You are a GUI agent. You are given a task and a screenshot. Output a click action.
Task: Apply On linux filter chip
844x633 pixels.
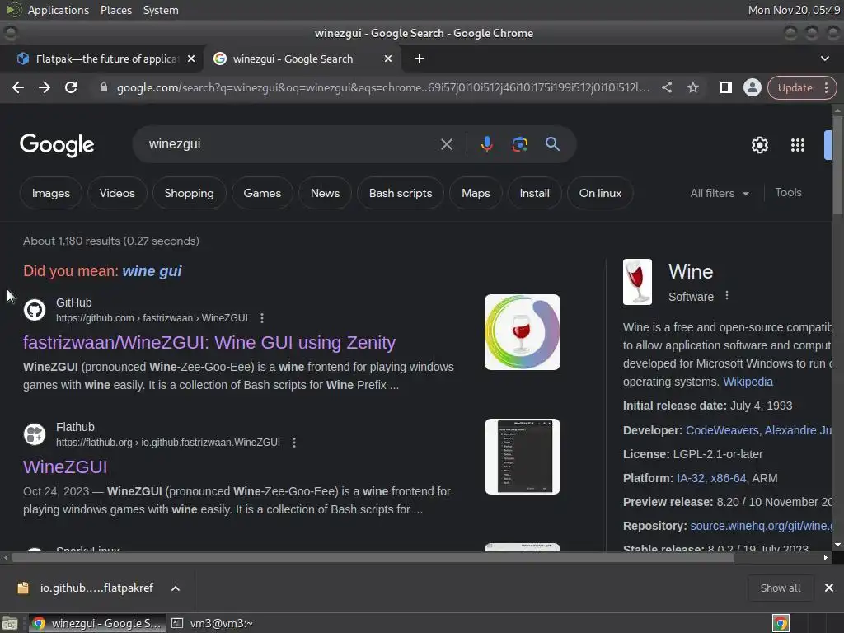600,193
